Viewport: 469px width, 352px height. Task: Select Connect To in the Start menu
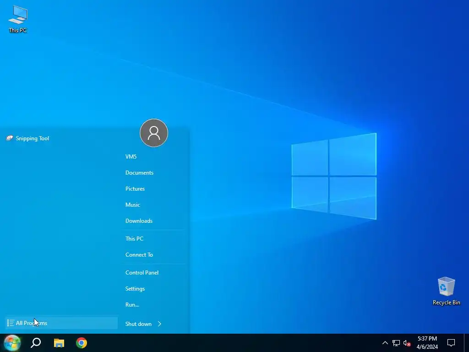139,255
